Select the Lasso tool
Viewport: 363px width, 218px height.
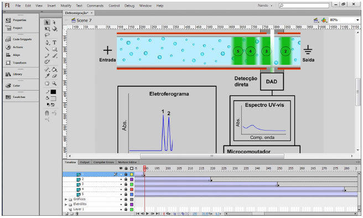(x=47, y=35)
